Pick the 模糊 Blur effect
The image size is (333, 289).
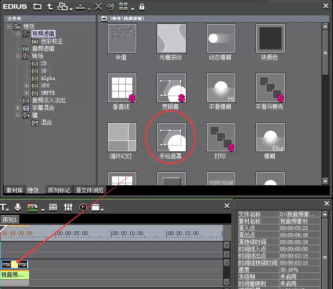(x=271, y=137)
